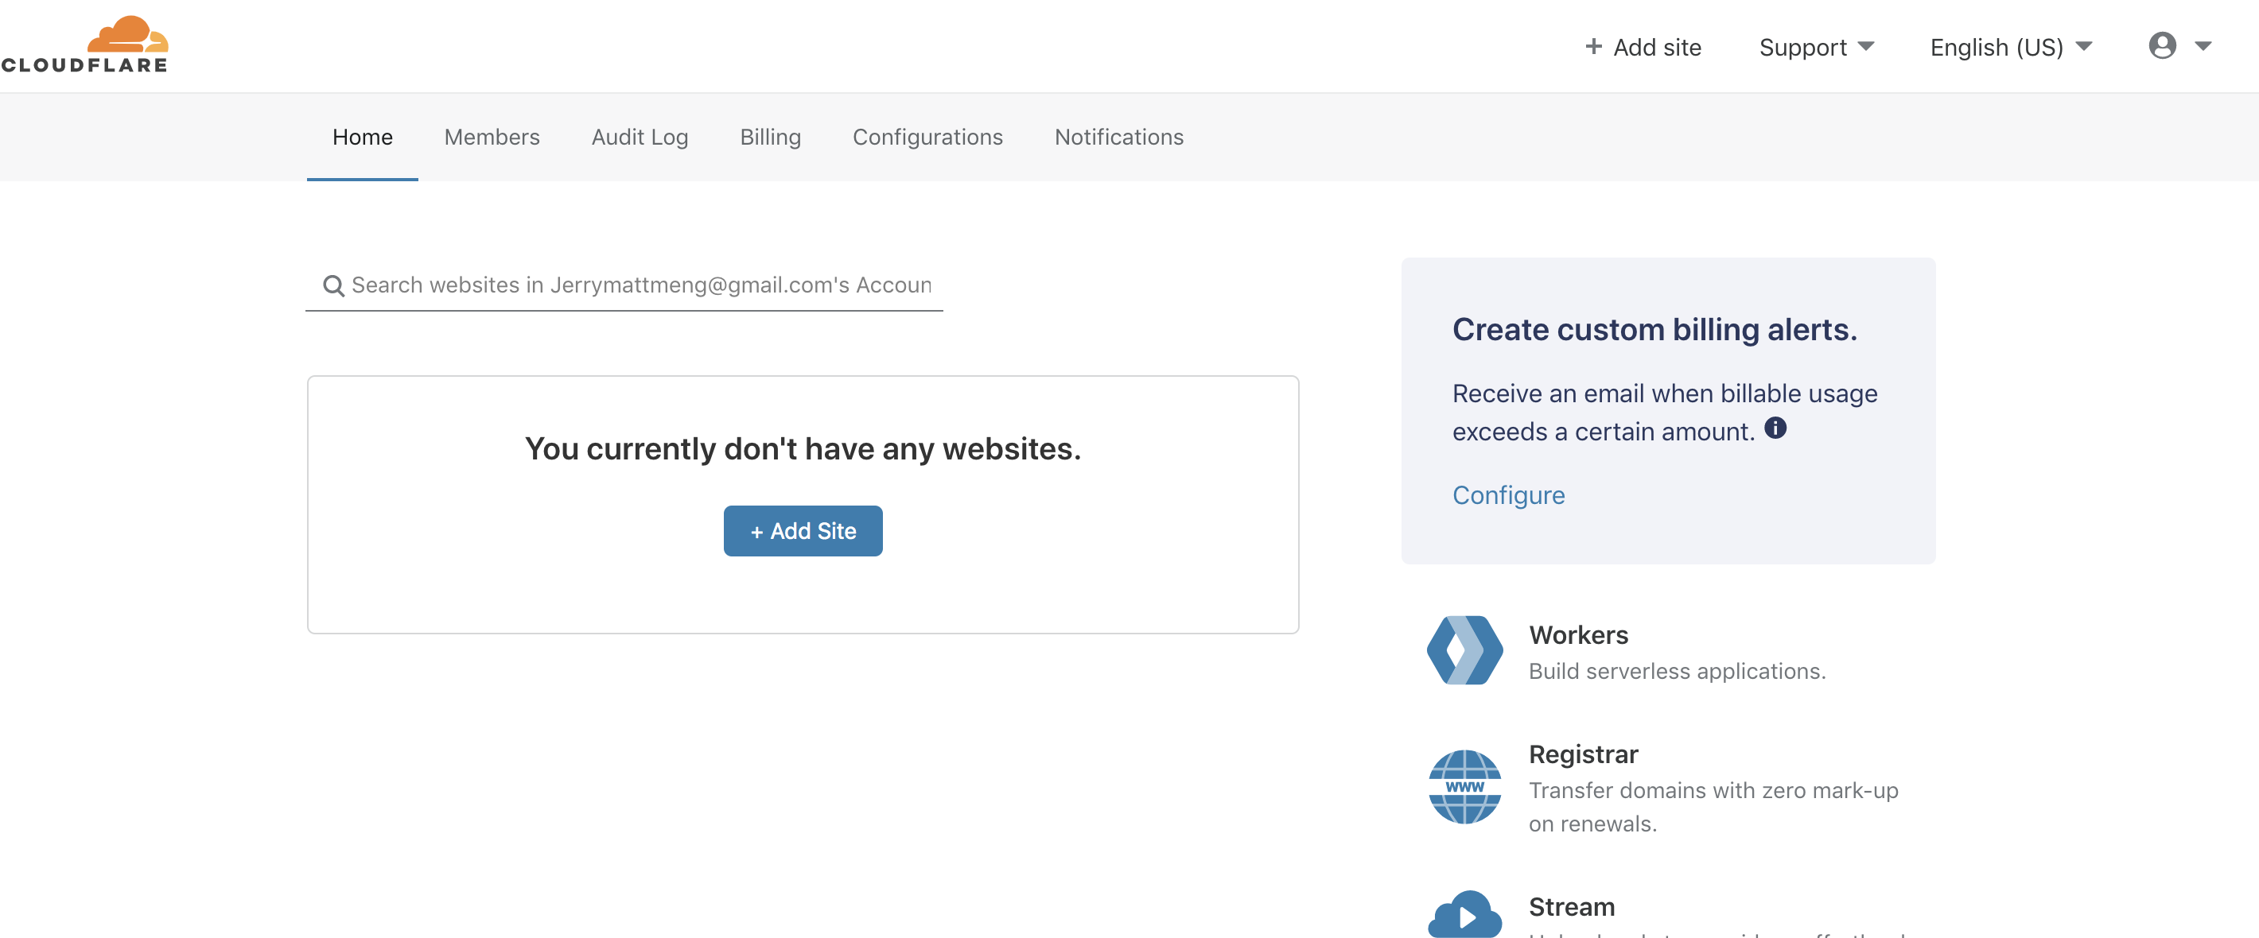Select the Configurations tab

click(x=927, y=137)
